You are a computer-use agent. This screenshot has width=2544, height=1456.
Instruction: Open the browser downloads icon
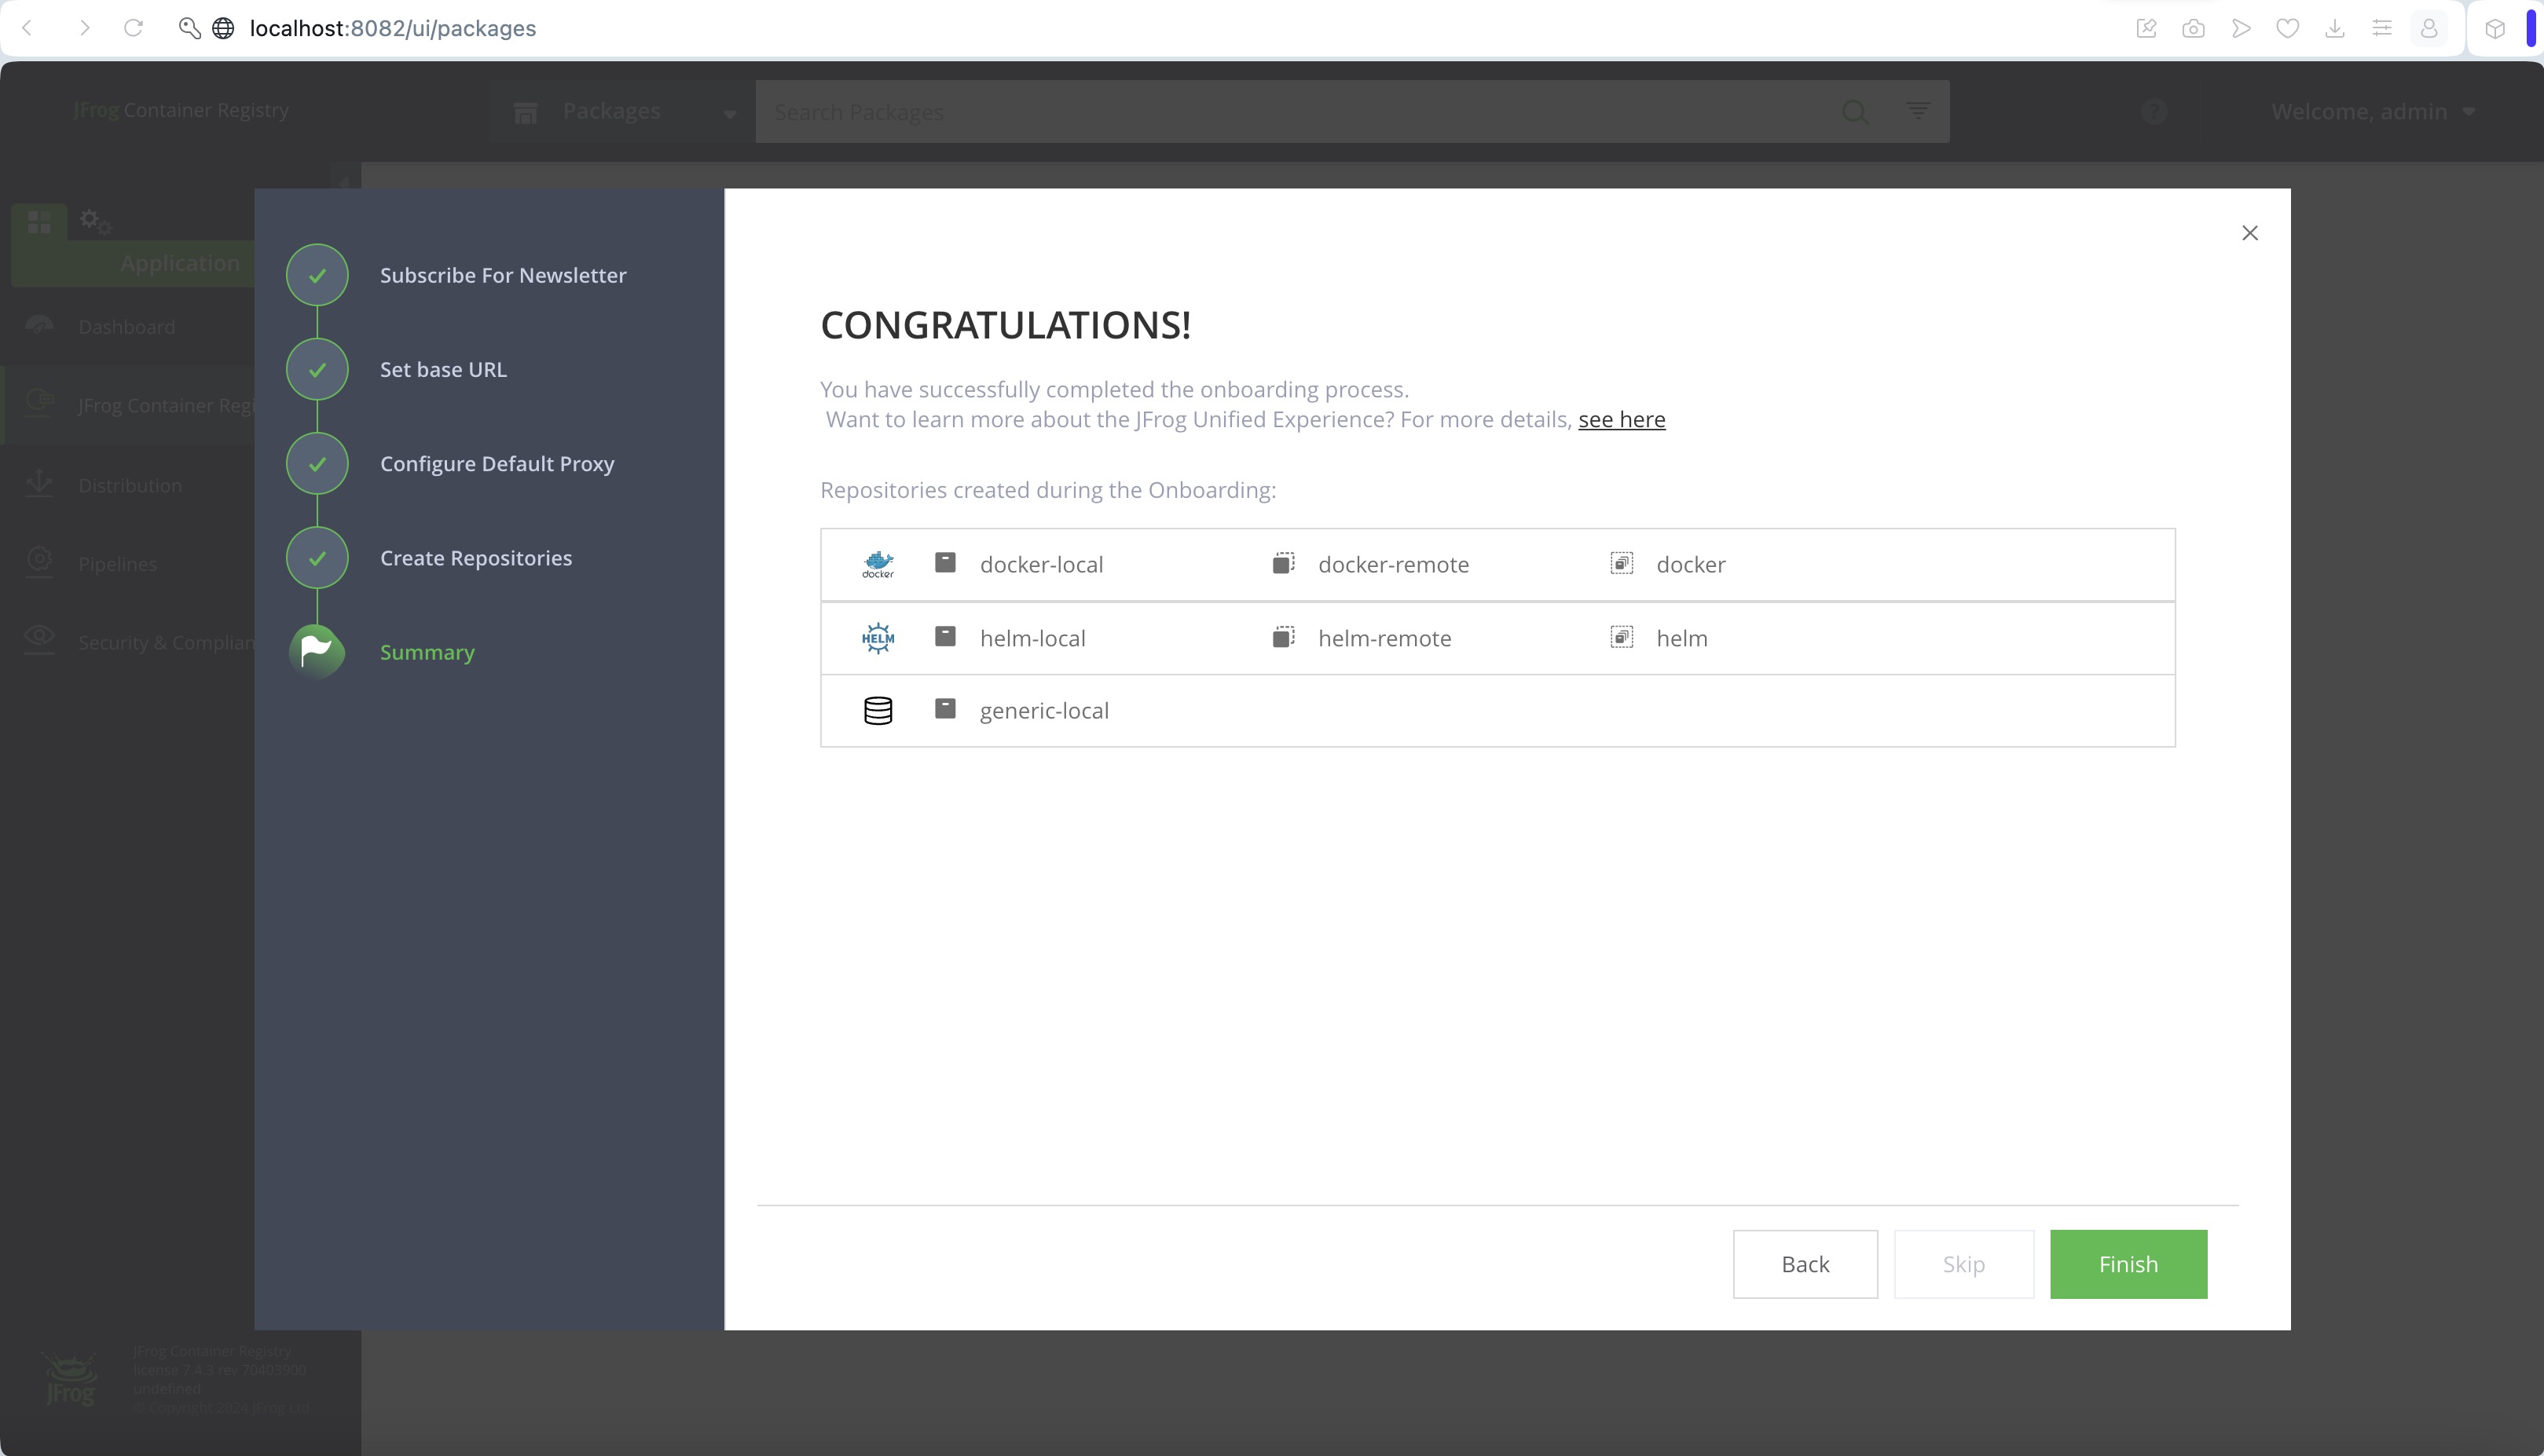2334,28
